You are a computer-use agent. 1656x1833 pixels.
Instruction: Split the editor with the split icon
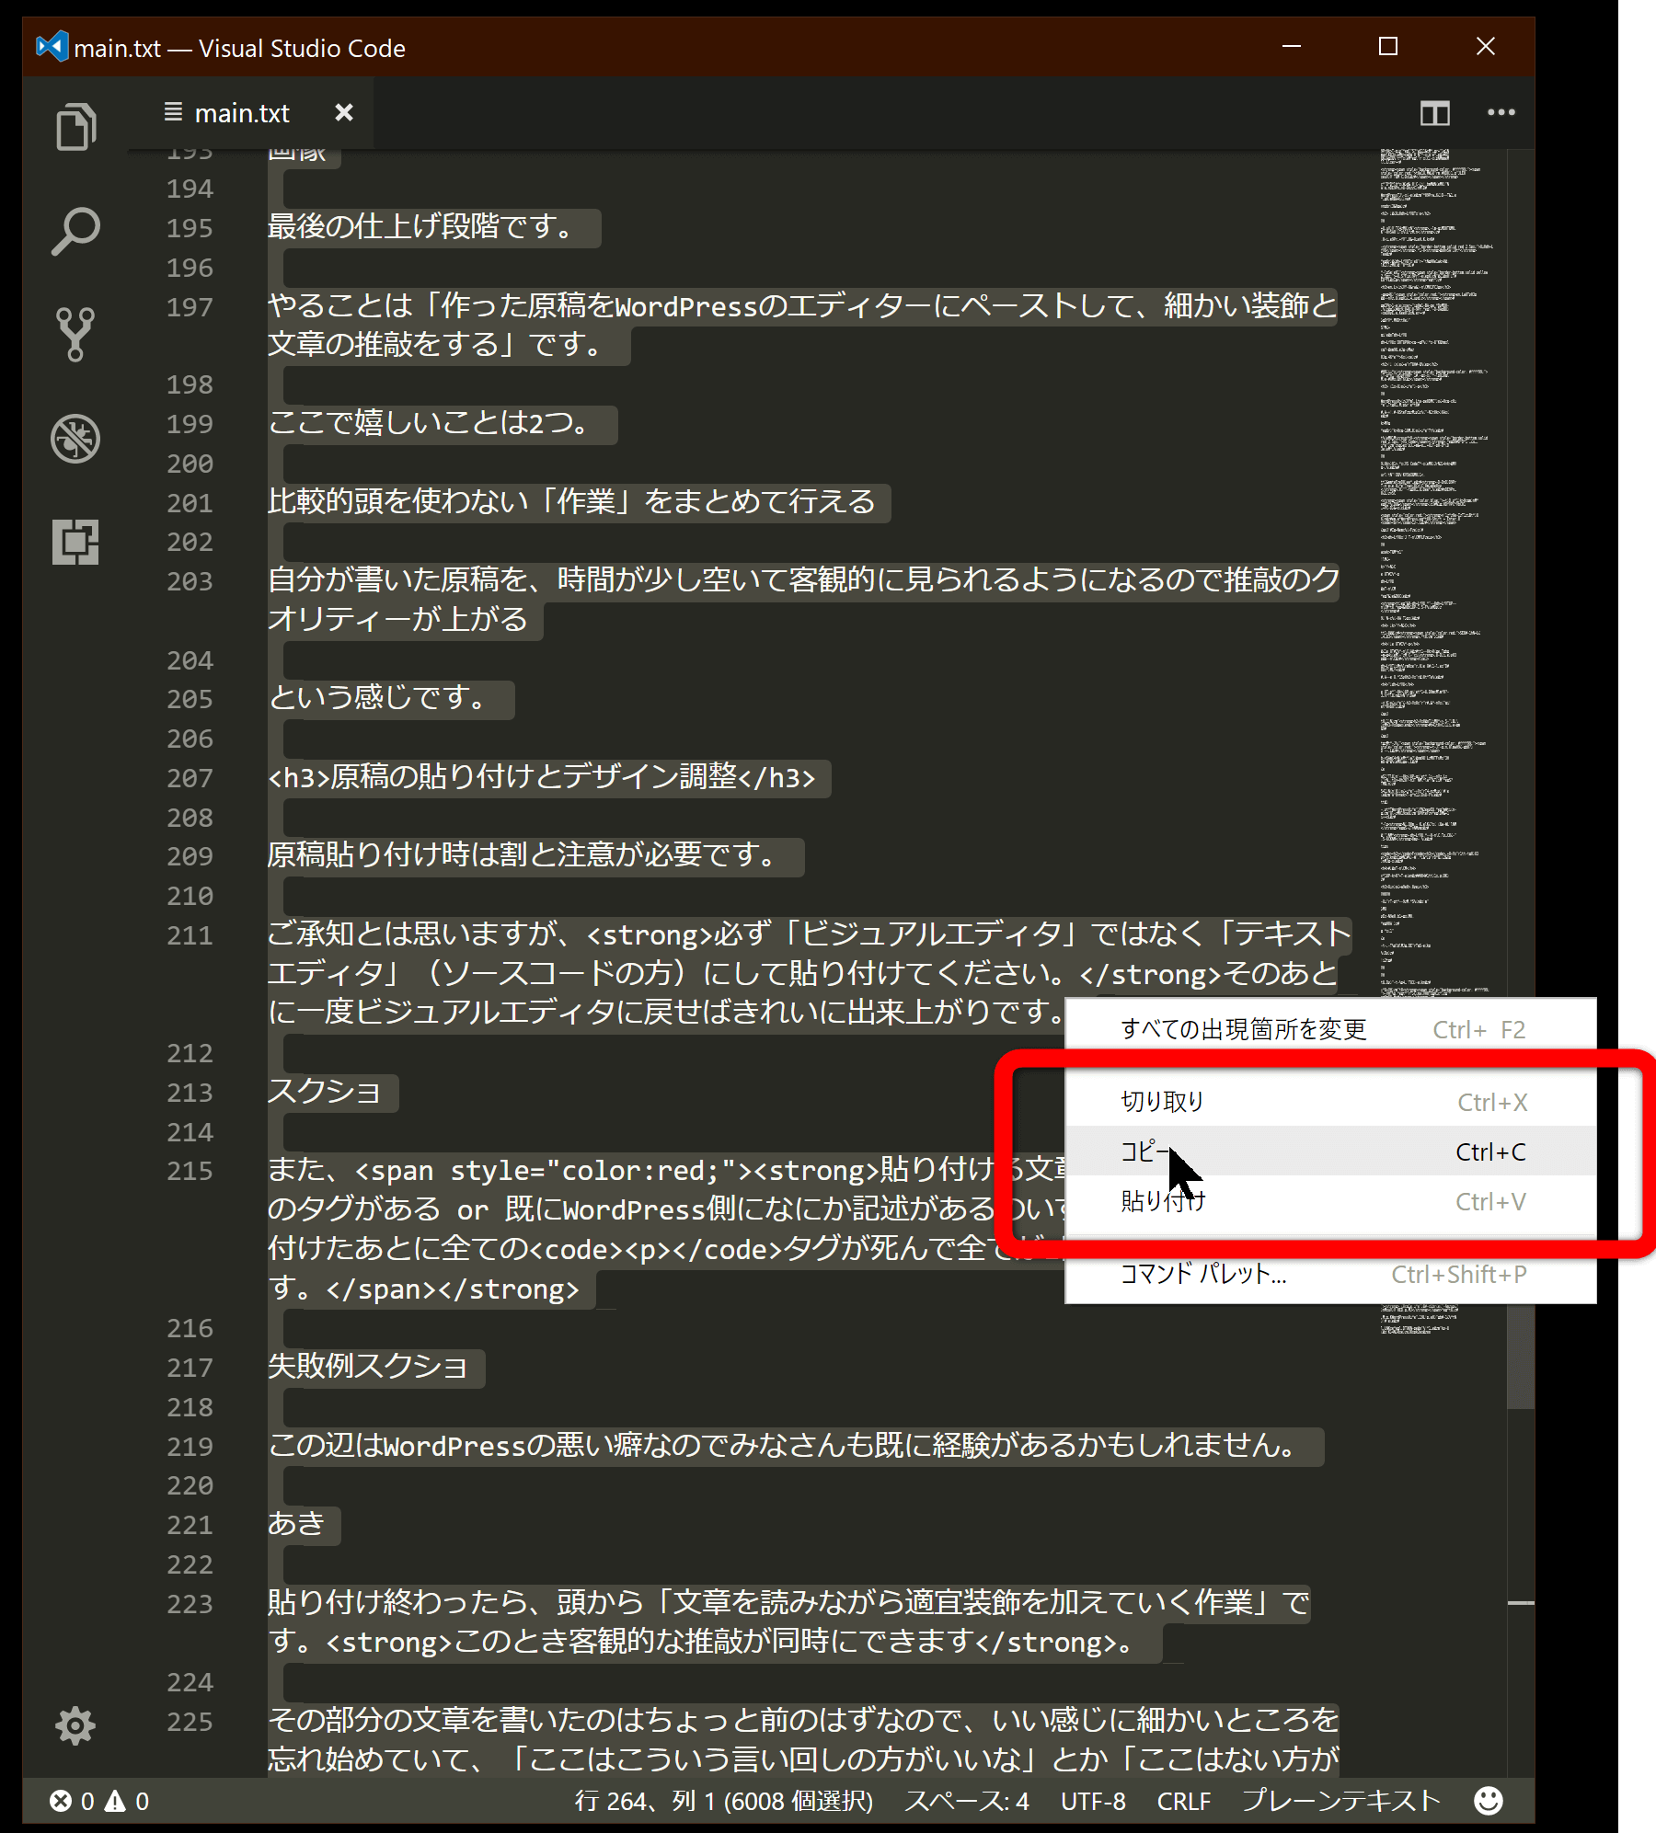[1434, 113]
